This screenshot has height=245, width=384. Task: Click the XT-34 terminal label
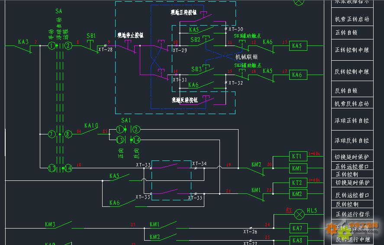pyautogui.click(x=199, y=163)
